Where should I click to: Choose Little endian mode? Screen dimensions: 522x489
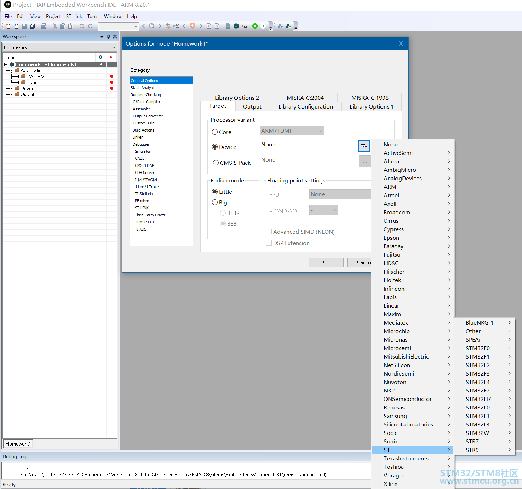(x=215, y=192)
